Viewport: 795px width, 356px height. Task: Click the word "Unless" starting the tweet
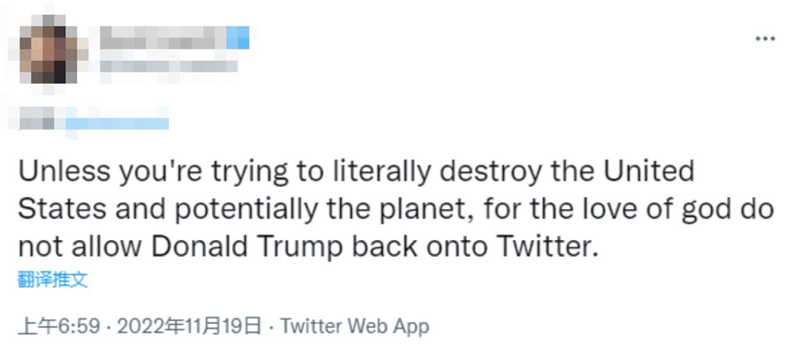tap(64, 171)
